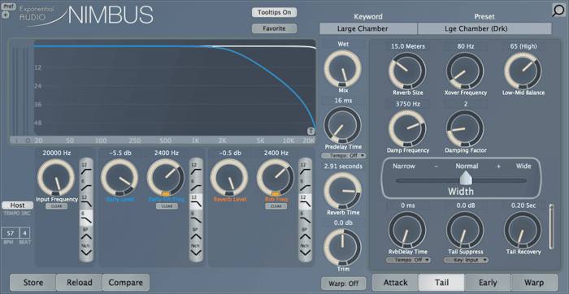Image resolution: width=569 pixels, height=294 pixels.
Task: Open Keyword selector showing Large Chamber
Action: (368, 28)
